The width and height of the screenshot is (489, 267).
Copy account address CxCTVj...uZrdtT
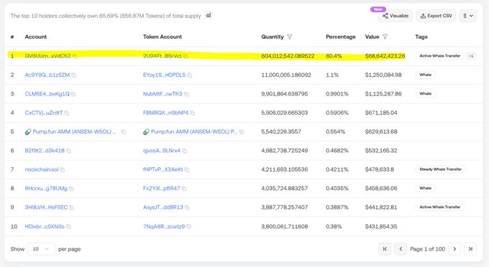coord(66,113)
